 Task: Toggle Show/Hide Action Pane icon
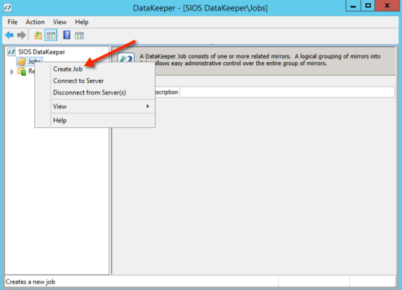click(79, 35)
